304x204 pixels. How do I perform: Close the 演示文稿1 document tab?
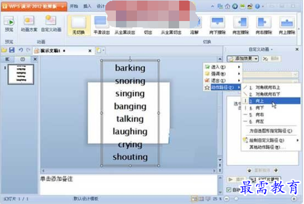90,51
